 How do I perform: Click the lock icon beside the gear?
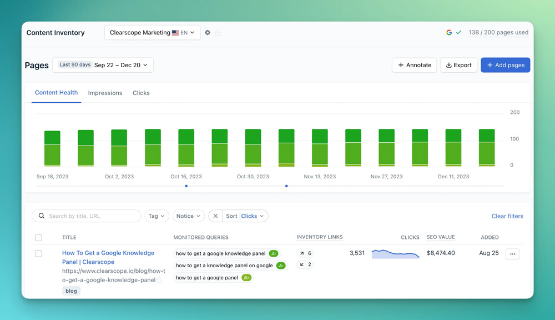(x=218, y=33)
